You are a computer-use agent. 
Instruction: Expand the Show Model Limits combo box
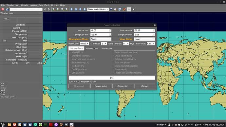98,9
